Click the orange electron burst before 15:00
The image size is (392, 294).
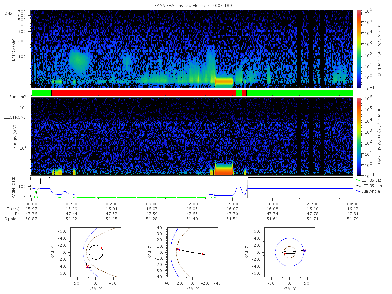click(224, 170)
